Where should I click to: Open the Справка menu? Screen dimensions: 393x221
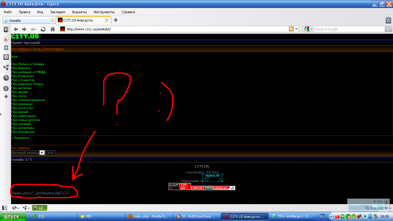(x=128, y=12)
